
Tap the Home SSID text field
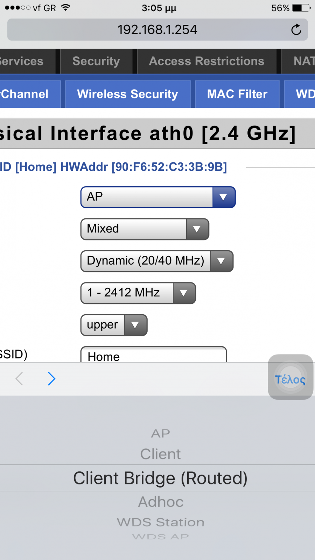click(154, 355)
